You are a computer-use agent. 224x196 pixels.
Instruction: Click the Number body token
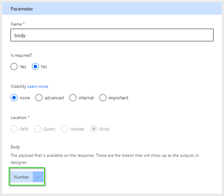21,177
